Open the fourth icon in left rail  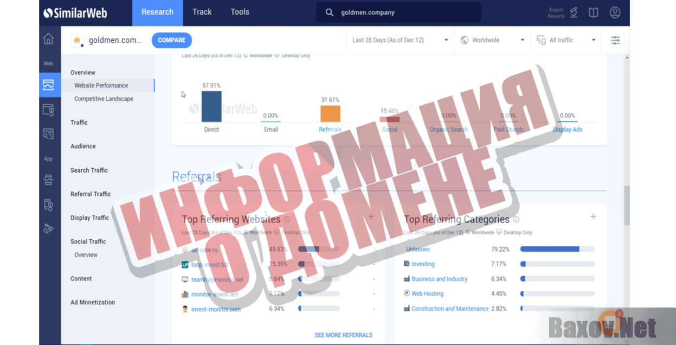coord(49,133)
